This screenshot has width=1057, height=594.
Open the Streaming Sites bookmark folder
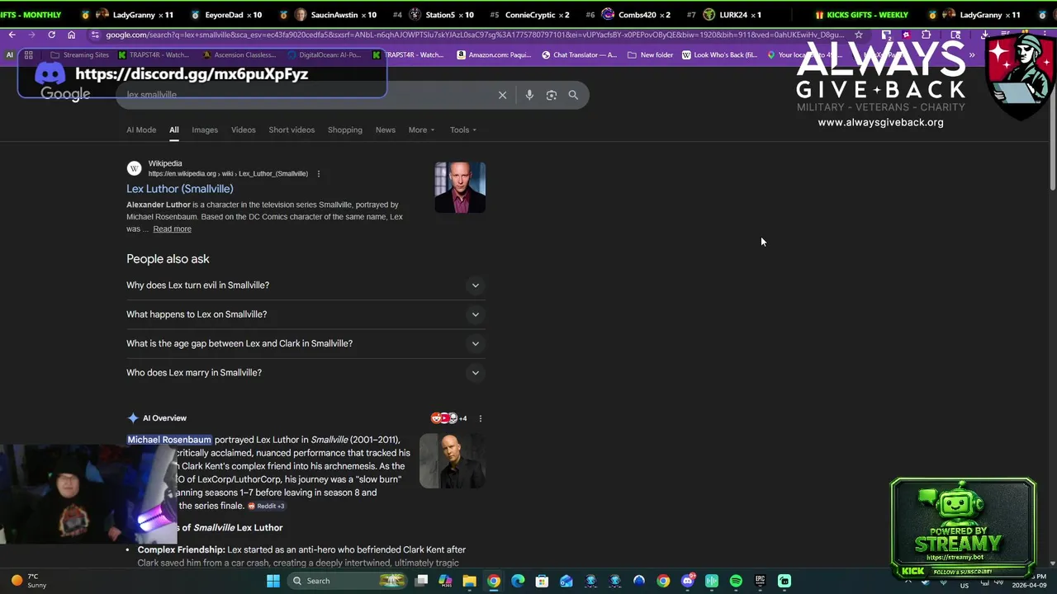click(x=80, y=55)
